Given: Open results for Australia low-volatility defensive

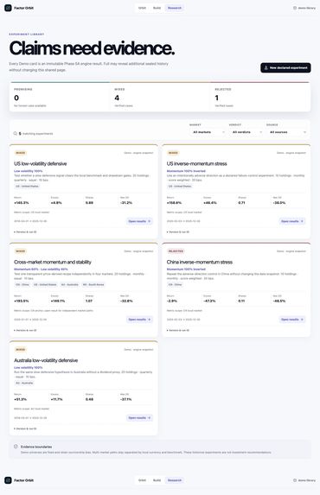Looking at the screenshot, I should 139,417.
